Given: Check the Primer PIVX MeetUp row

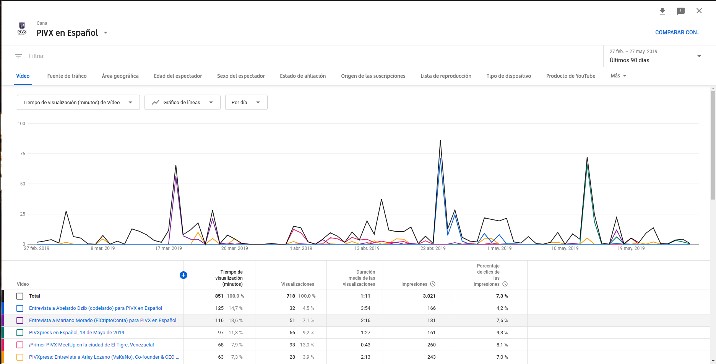Looking at the screenshot, I should click(x=20, y=345).
